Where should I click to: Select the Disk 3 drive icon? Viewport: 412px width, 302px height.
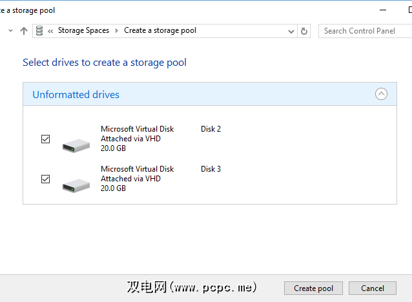pos(76,185)
